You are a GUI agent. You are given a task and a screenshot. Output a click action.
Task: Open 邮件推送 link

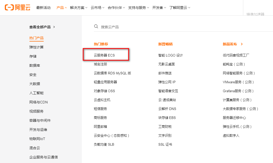pos(165,73)
